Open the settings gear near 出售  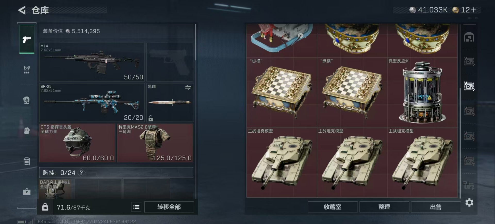pos(469,203)
